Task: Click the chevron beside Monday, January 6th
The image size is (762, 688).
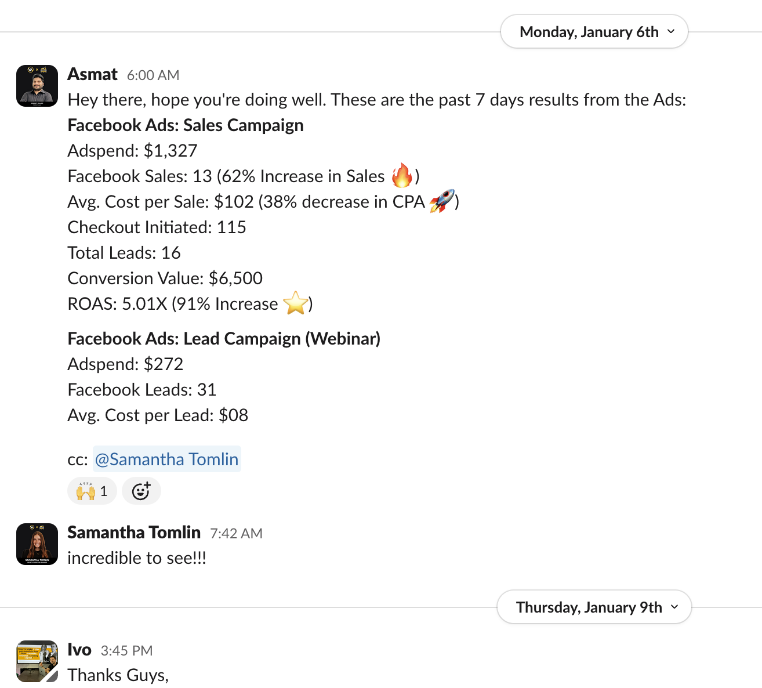Action: click(x=671, y=31)
